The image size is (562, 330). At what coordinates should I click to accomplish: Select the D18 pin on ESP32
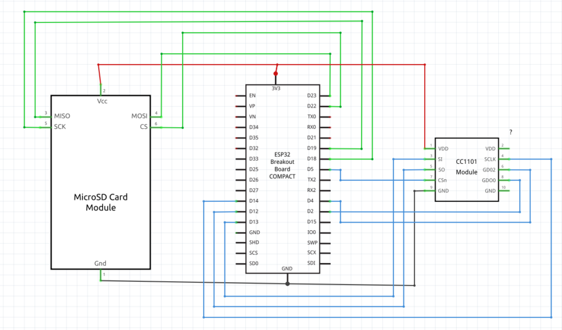(x=312, y=158)
